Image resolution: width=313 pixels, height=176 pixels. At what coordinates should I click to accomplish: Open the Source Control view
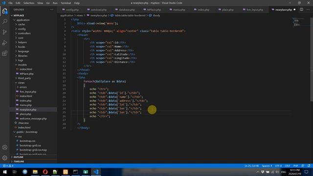pos(4,32)
